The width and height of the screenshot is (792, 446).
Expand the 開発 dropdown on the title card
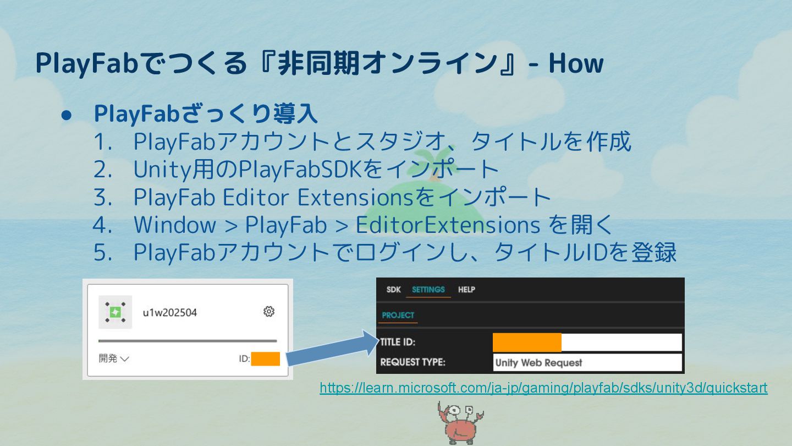coord(114,358)
